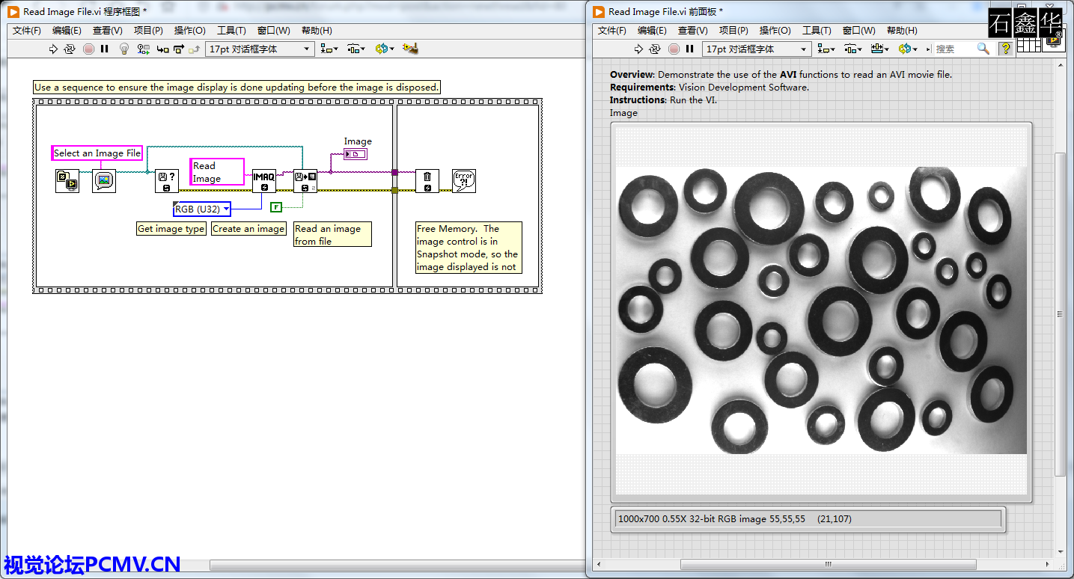Click the 'Get image type' label
Viewport: 1074px width, 579px height.
click(x=171, y=229)
